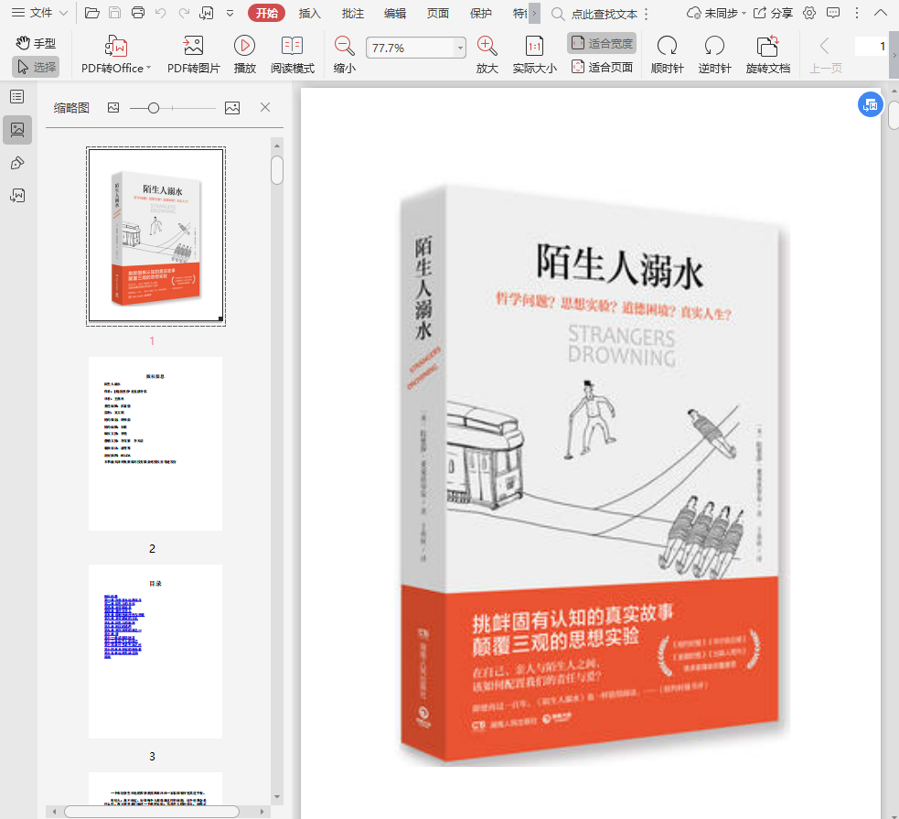Image resolution: width=899 pixels, height=819 pixels.
Task: Click the 分享 share button
Action: (x=773, y=13)
